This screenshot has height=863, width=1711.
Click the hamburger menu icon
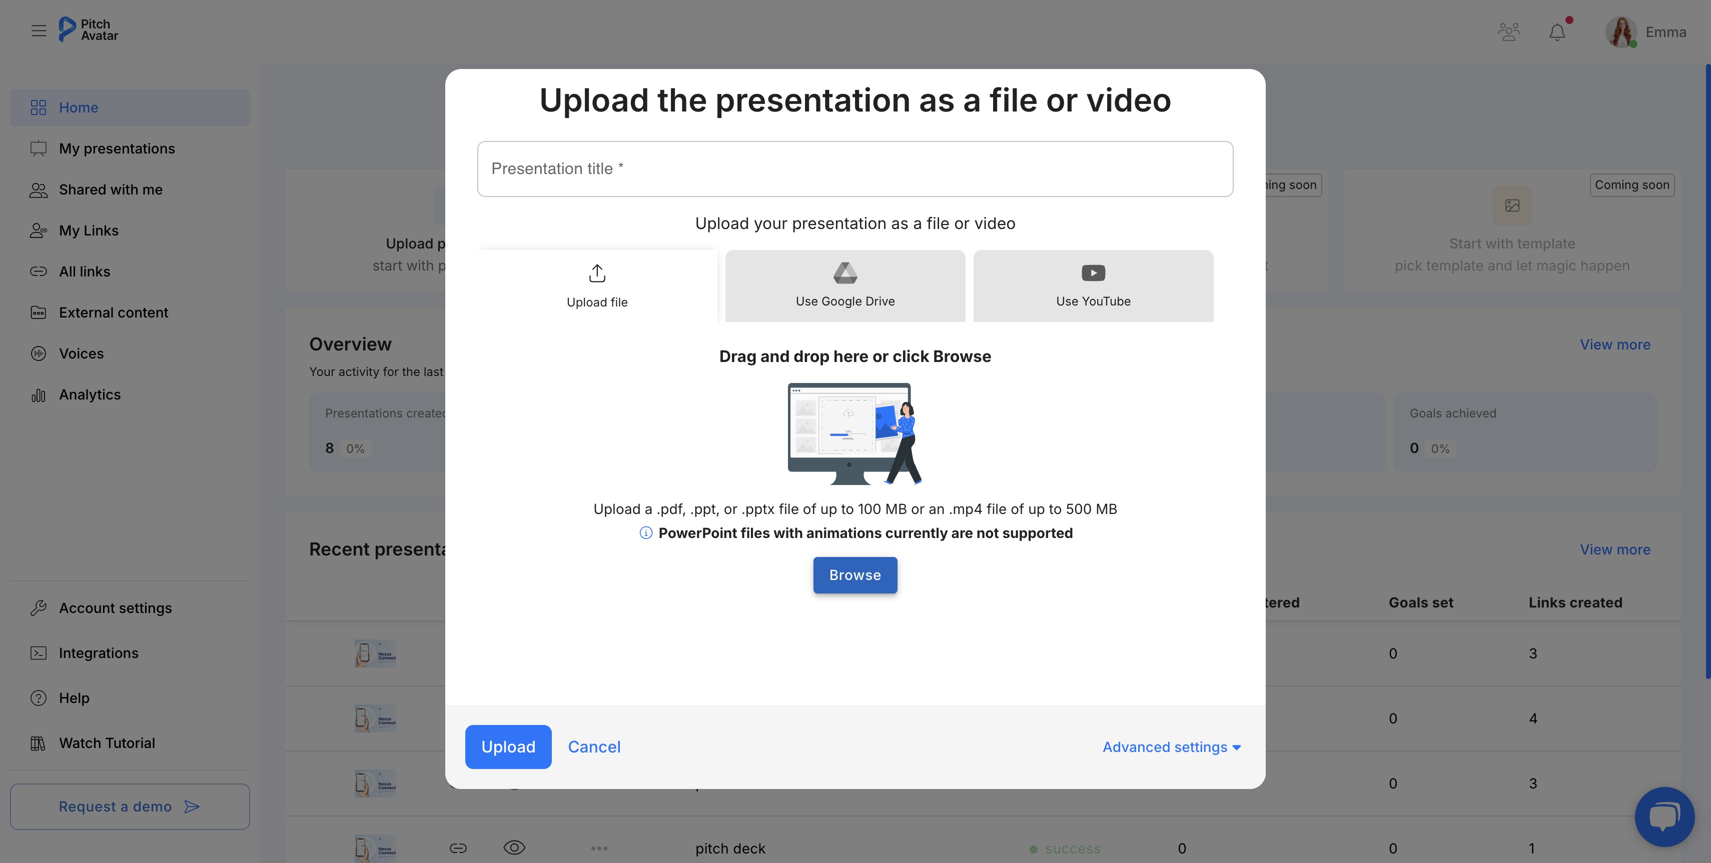(x=39, y=30)
